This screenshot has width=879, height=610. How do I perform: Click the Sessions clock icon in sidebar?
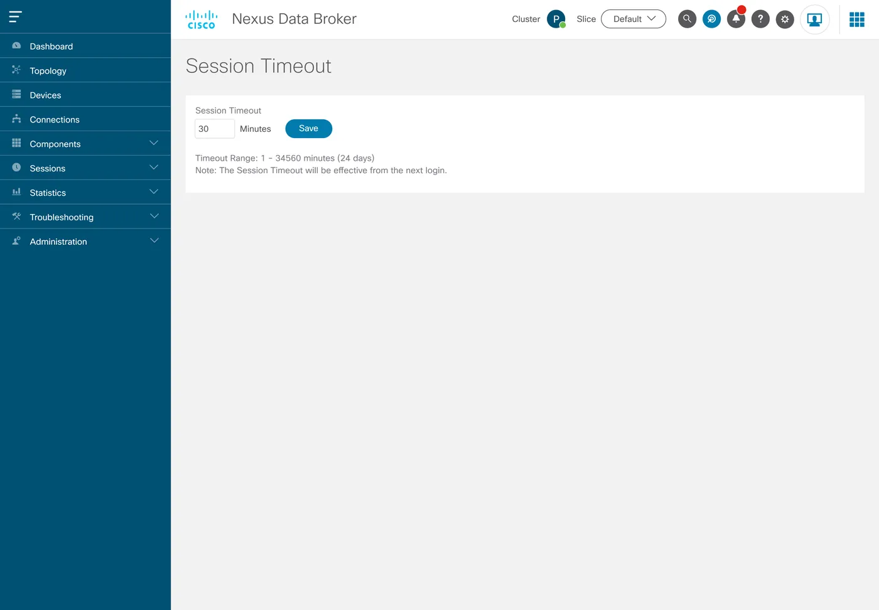click(16, 168)
